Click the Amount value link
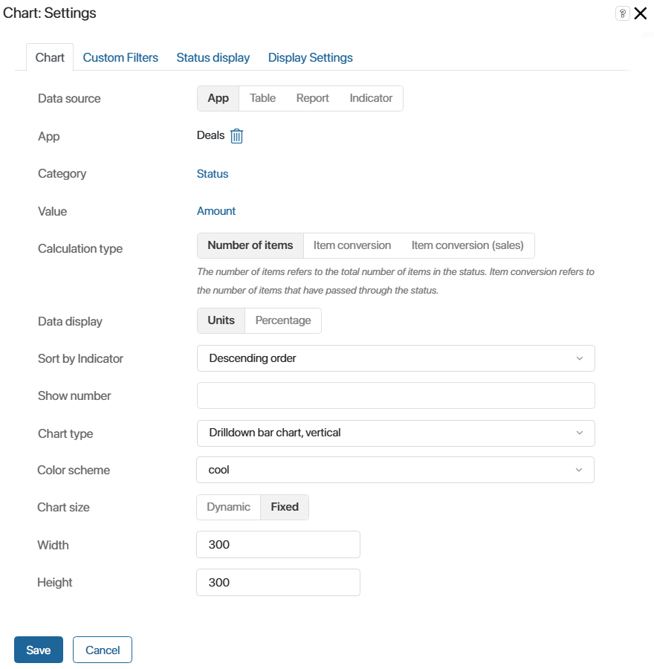This screenshot has width=654, height=669. pyautogui.click(x=216, y=211)
